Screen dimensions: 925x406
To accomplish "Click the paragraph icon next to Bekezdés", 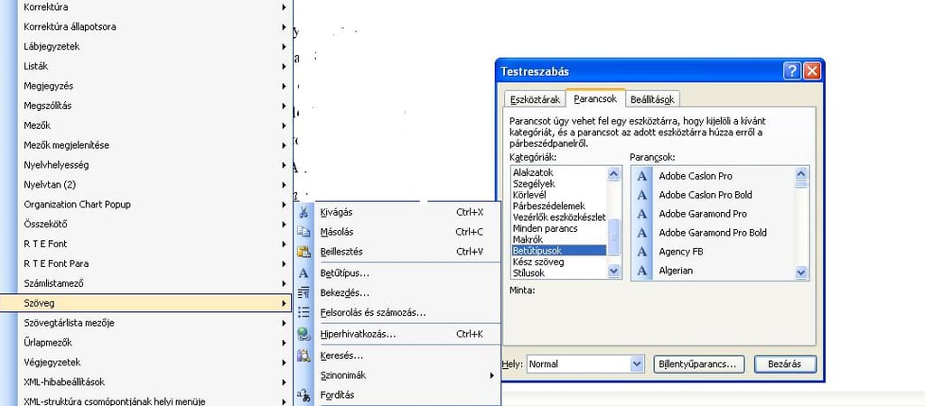I will (x=304, y=292).
